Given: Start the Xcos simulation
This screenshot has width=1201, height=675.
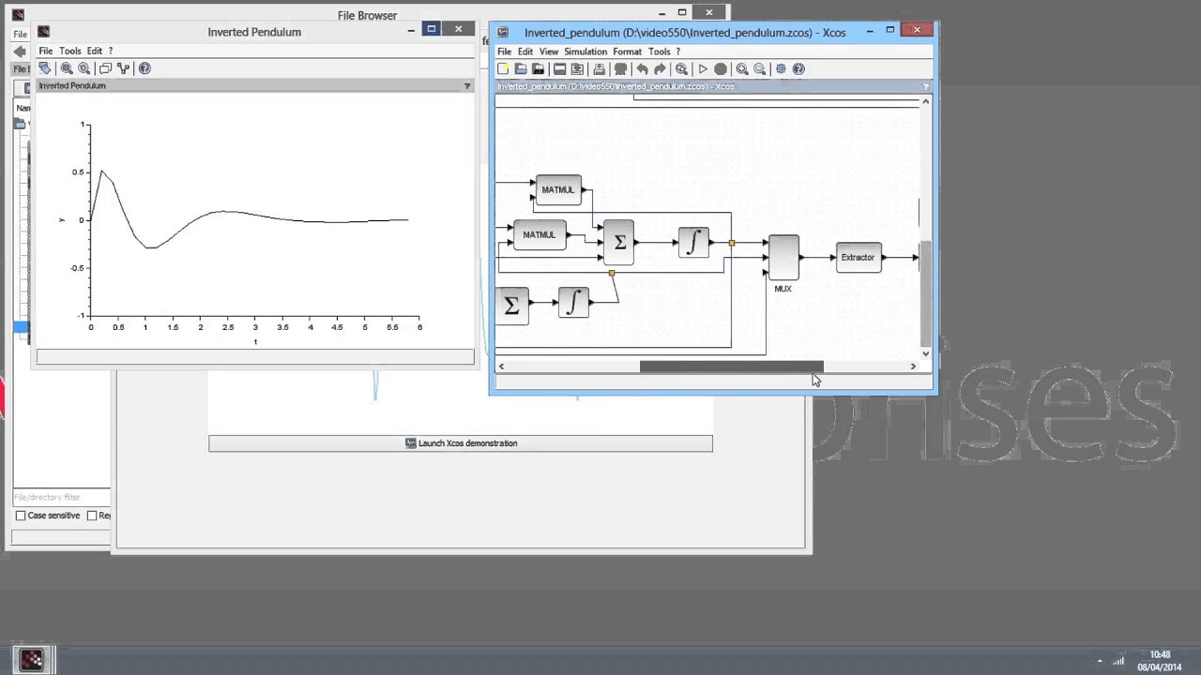Looking at the screenshot, I should pos(703,68).
